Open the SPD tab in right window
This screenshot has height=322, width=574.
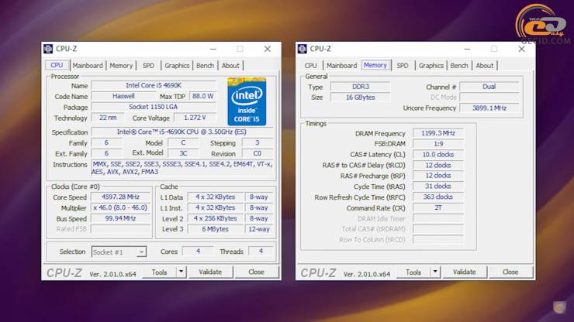click(403, 66)
